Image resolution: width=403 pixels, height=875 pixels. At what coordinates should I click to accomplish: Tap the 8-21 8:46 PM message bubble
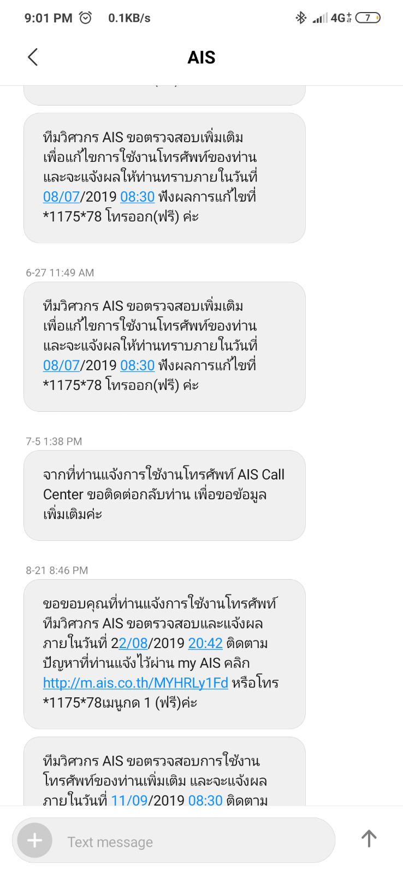pos(164,654)
